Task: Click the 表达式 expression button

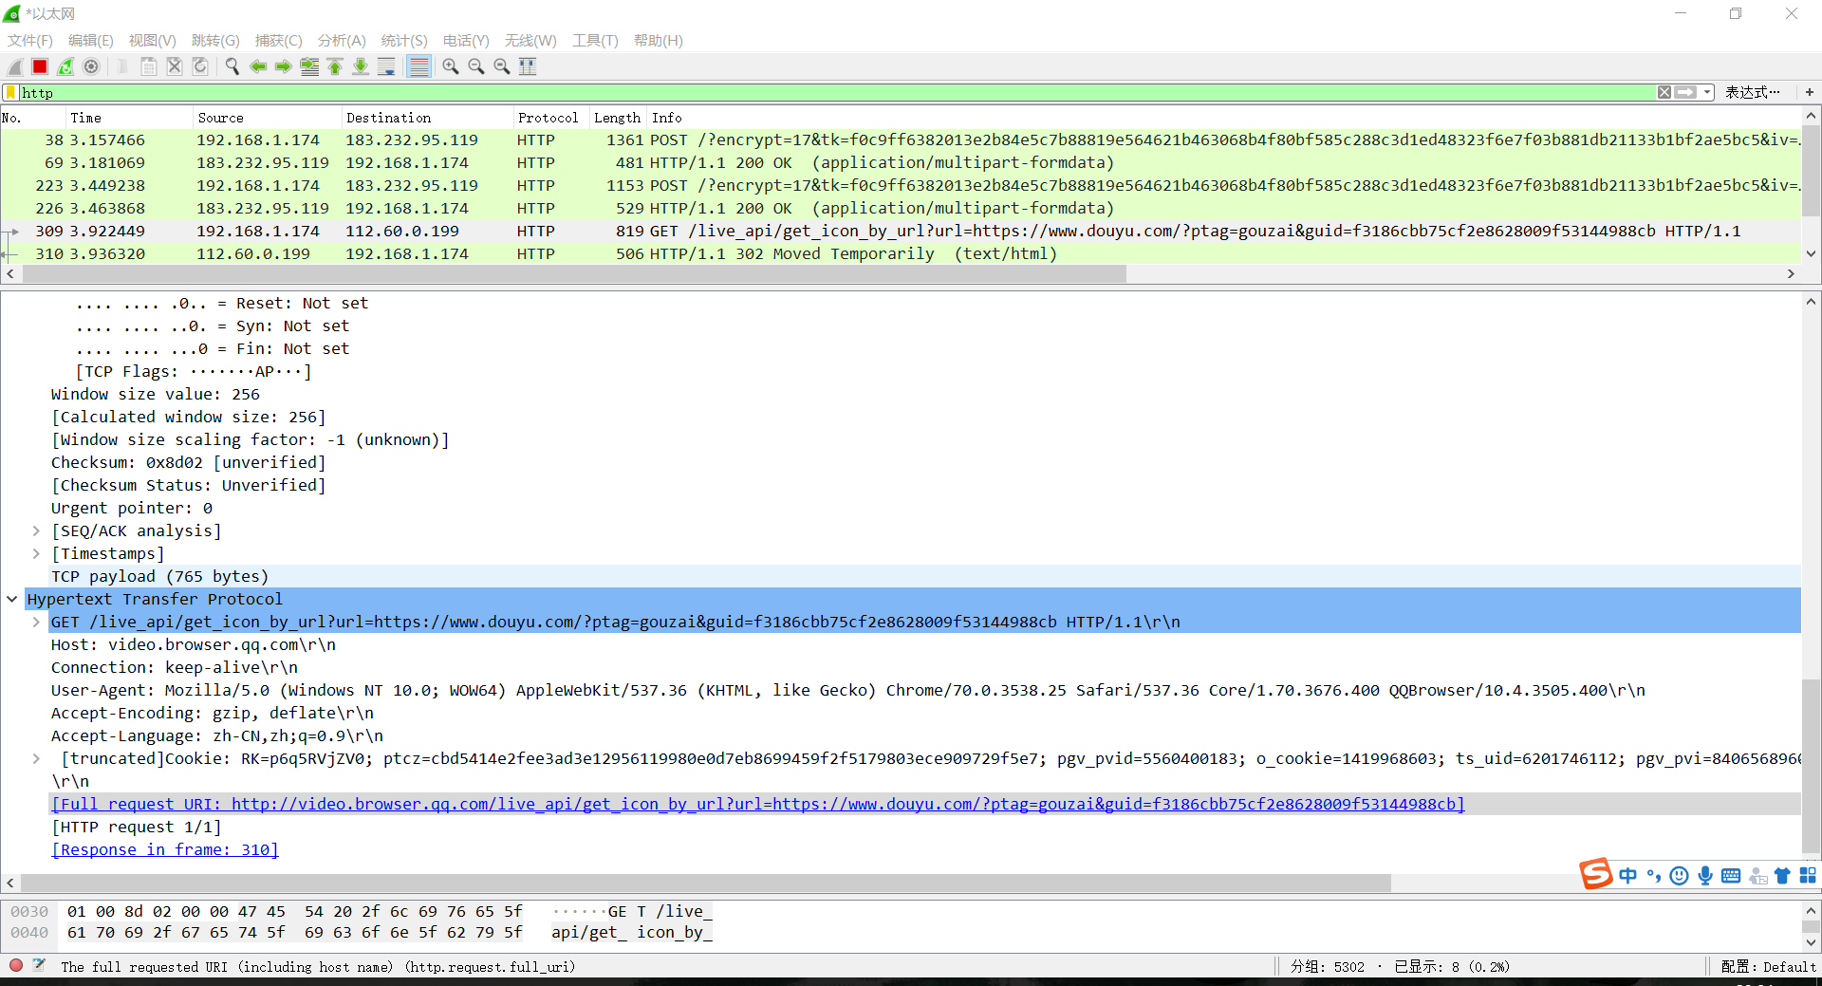Action: 1752,92
